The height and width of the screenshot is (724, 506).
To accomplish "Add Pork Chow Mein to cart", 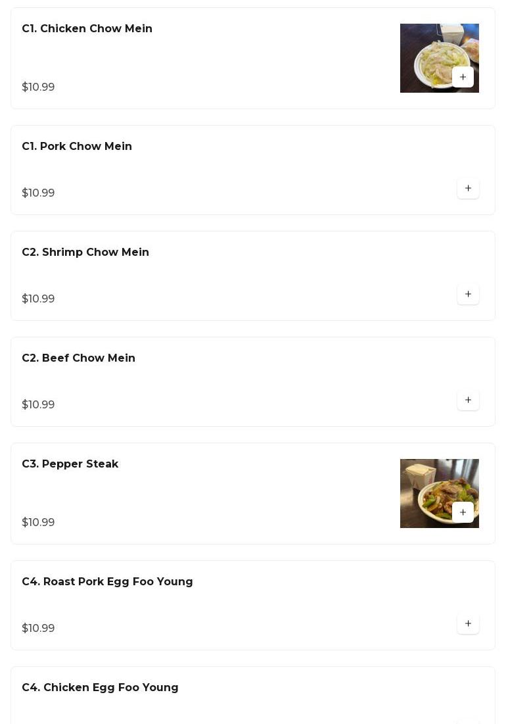I will point(468,189).
